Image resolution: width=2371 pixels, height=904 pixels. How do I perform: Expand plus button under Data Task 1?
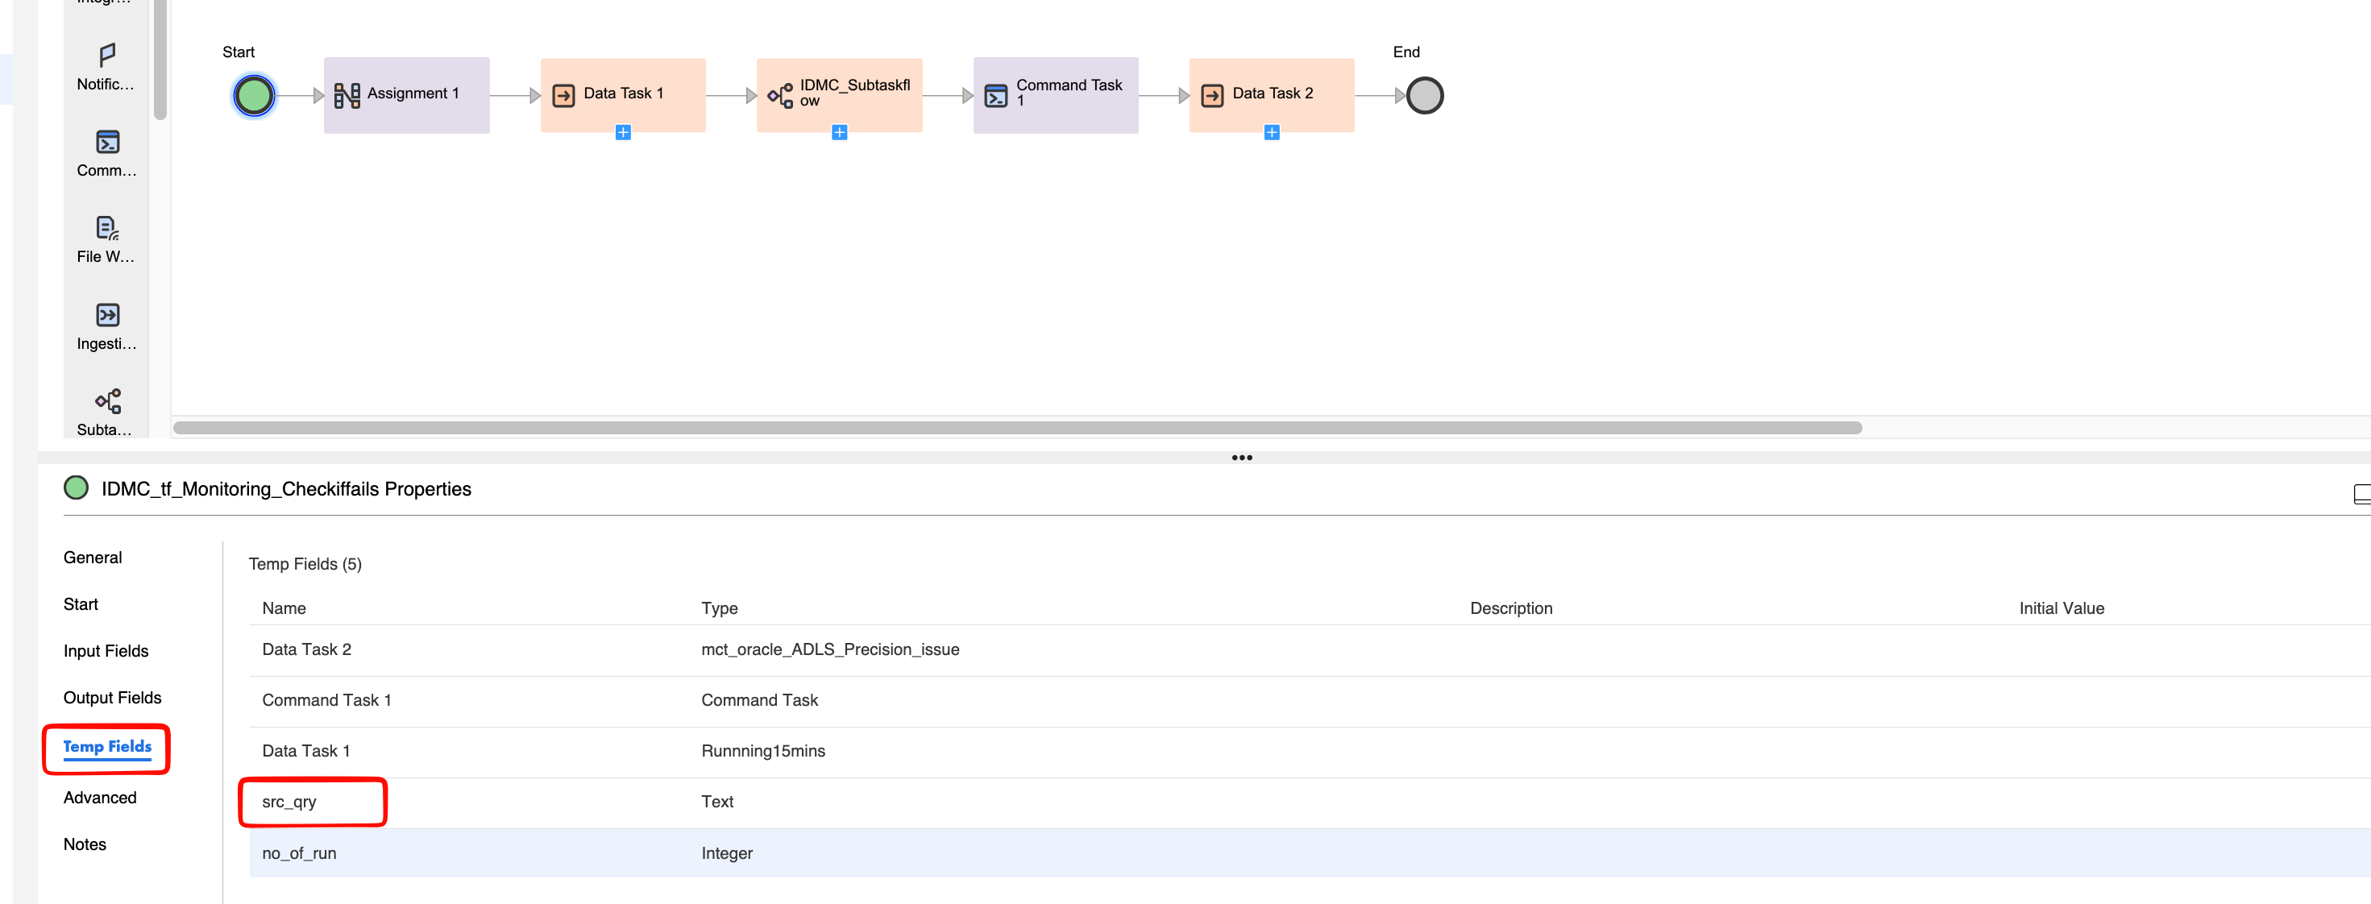pos(623,133)
